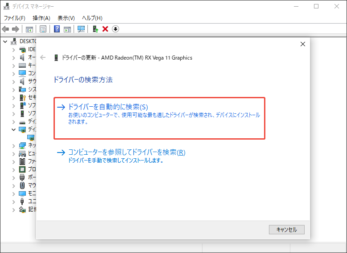Open the ヘルプ(H) menu
The image size is (347, 253).
coord(92,18)
